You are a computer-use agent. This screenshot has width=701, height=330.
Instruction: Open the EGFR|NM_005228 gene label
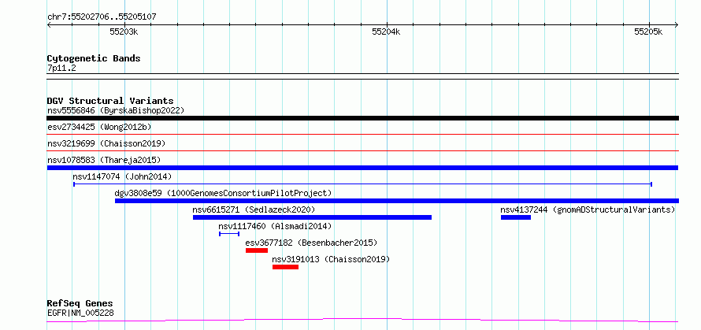point(80,313)
